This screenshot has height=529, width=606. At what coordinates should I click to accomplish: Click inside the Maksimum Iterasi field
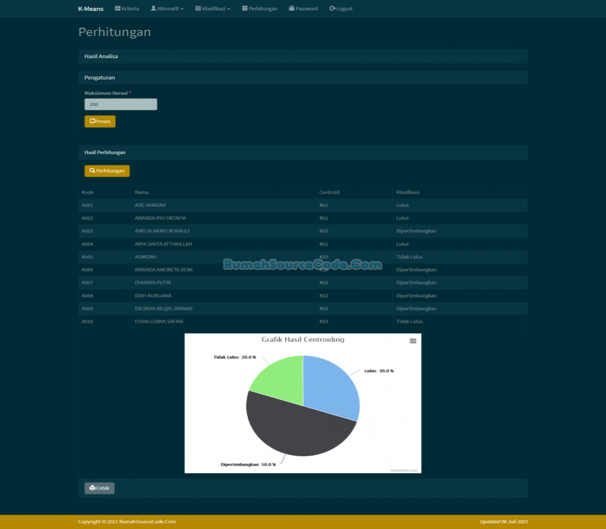pyautogui.click(x=120, y=104)
